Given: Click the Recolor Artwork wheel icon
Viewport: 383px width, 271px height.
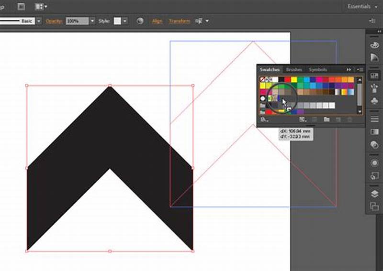Looking at the screenshot, I should (x=140, y=21).
